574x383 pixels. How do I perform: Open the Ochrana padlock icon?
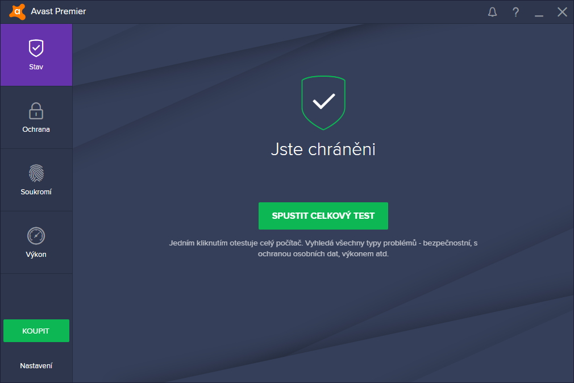pos(36,111)
